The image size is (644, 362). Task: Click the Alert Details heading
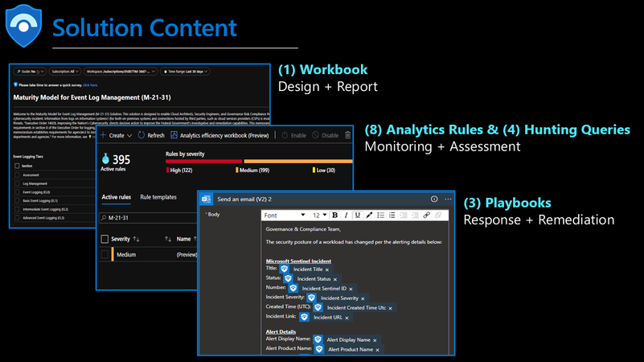click(281, 331)
